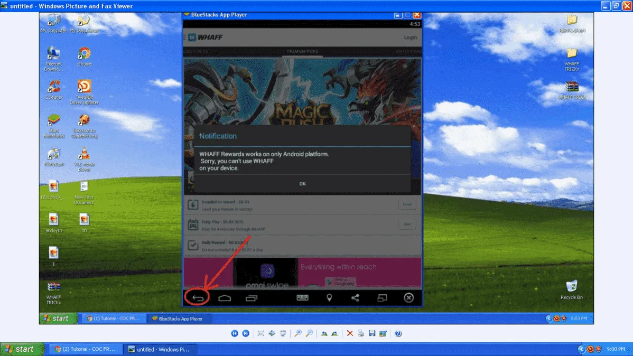Open the picture for editing icon
Image resolution: width=633 pixels, height=356 pixels.
383,333
